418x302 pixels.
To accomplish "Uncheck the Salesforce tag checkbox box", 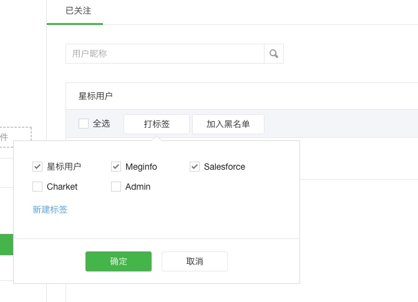I will tap(195, 167).
